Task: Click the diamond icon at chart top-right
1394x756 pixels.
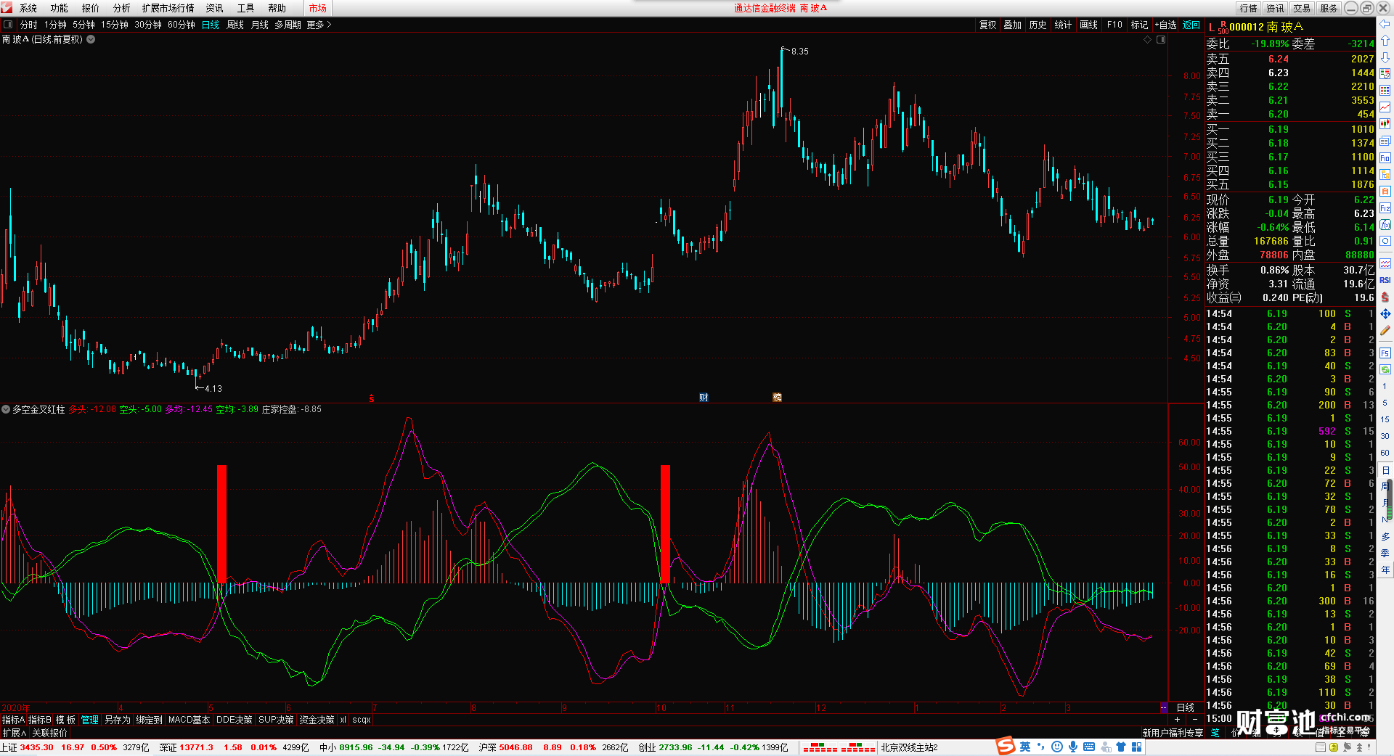Action: coord(1148,39)
